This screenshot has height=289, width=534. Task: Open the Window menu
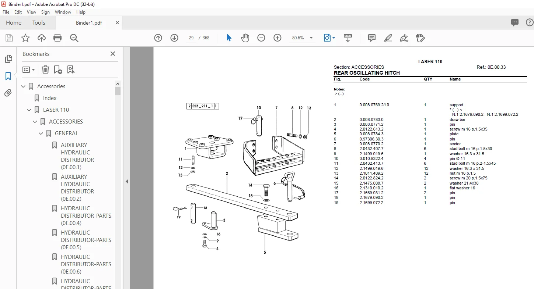point(63,12)
